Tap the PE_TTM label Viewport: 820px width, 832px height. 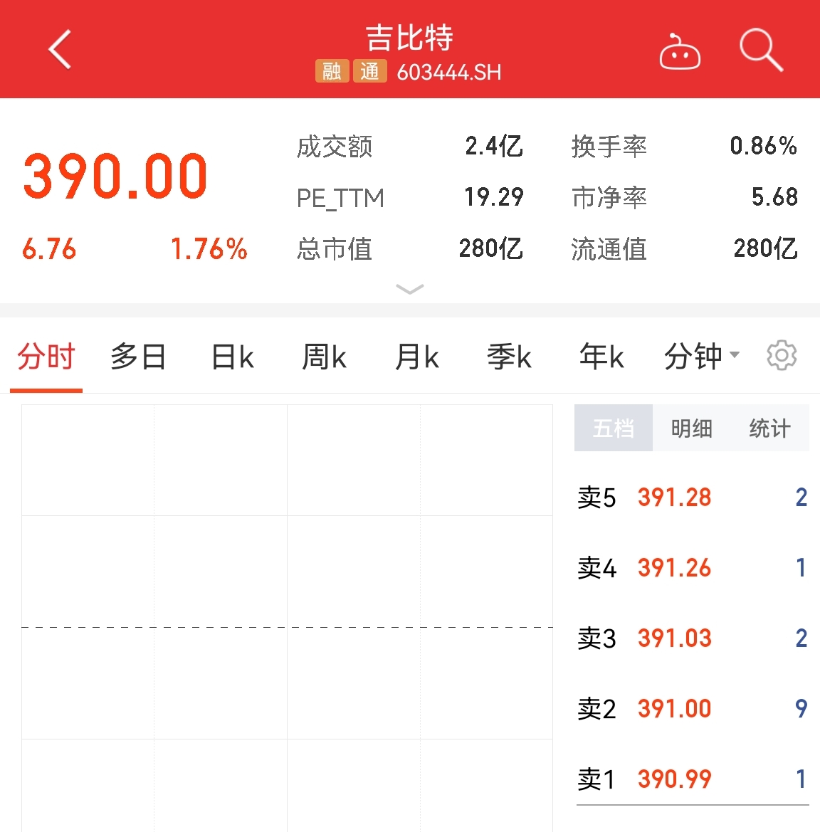tap(340, 199)
